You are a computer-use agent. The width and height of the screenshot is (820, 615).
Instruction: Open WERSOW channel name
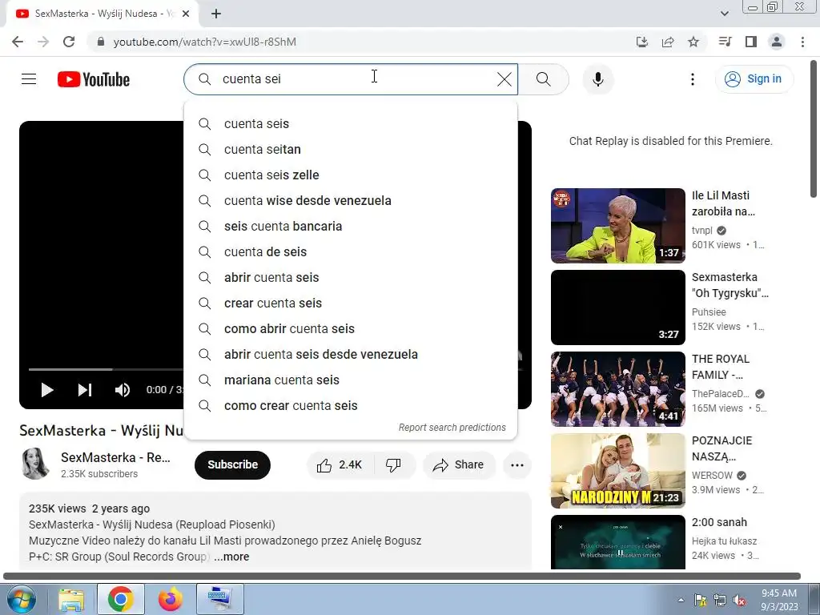(x=712, y=476)
